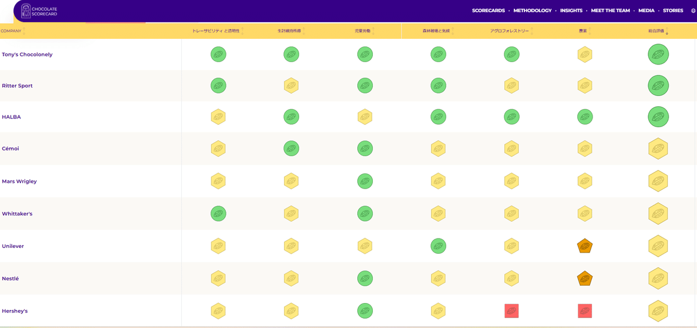Toggle sort arrow for 児童労働 column
The height and width of the screenshot is (328, 697).
click(x=373, y=31)
